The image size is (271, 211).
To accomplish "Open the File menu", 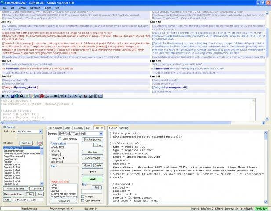I will pos(5,8).
